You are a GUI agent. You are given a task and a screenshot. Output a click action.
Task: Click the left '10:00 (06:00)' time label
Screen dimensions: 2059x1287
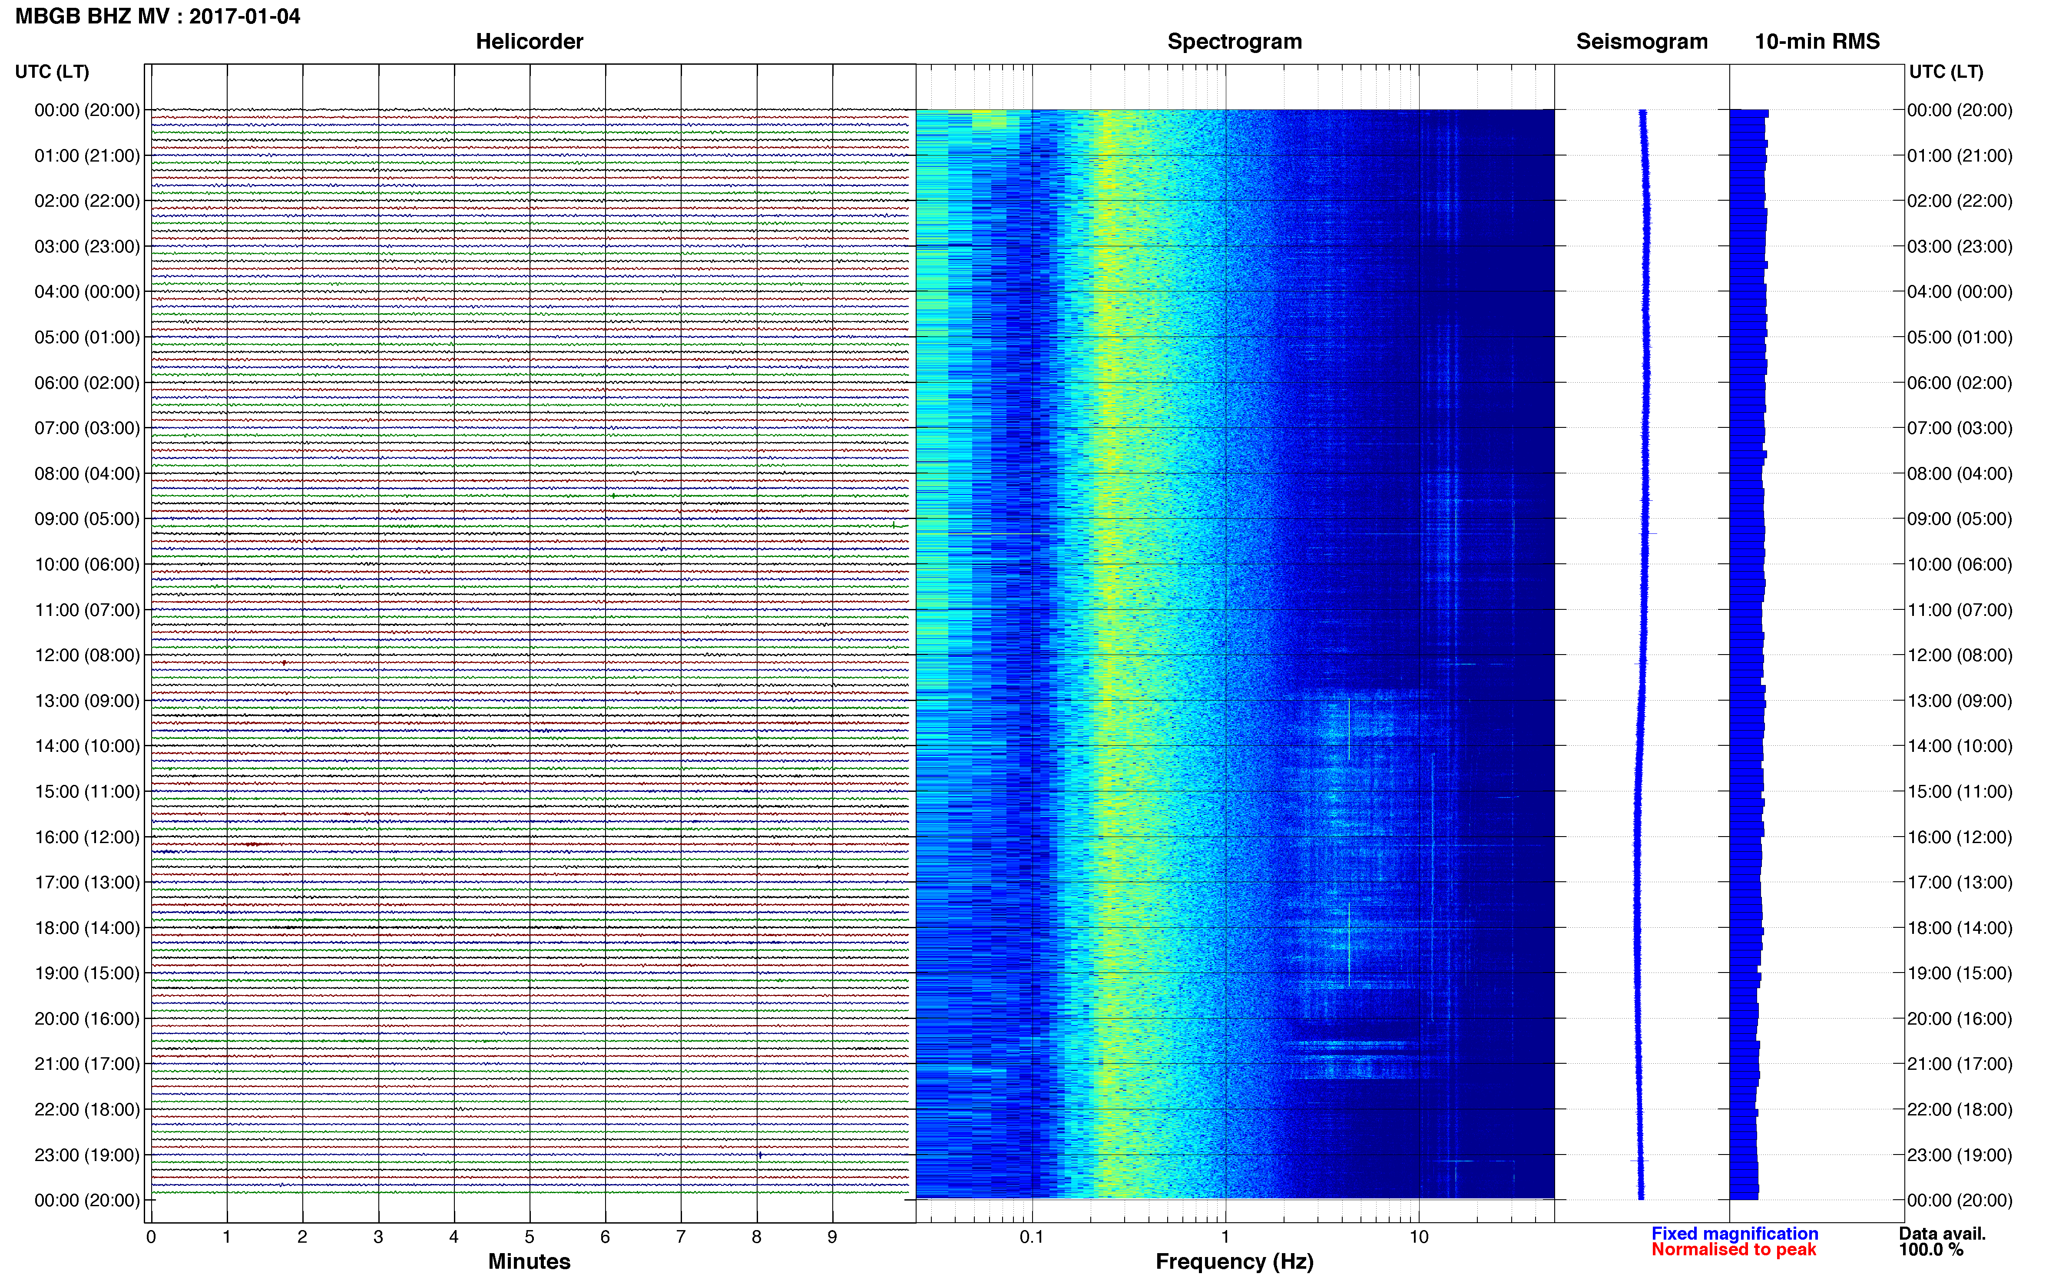(87, 564)
